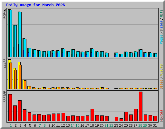Click day 13 on the x-axis
Image resolution: width=165 pixels, height=129 pixels.
coord(68,125)
